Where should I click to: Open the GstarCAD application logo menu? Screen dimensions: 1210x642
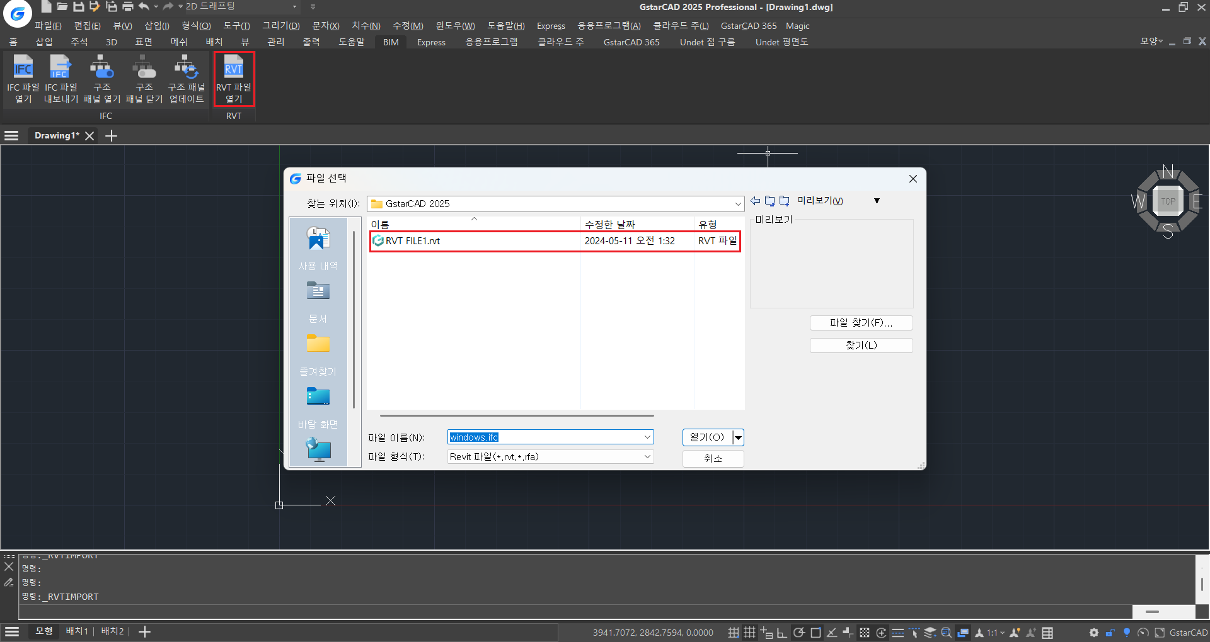click(17, 13)
